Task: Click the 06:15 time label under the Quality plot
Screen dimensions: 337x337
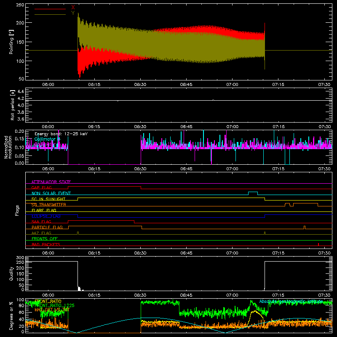Action: point(94,295)
